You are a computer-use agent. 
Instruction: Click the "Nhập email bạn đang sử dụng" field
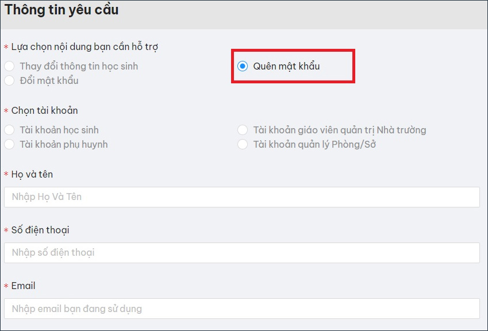241,309
